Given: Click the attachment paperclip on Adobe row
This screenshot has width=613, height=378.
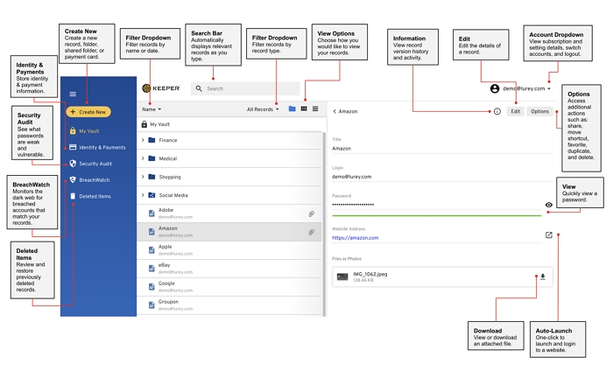Looking at the screenshot, I should [x=312, y=214].
